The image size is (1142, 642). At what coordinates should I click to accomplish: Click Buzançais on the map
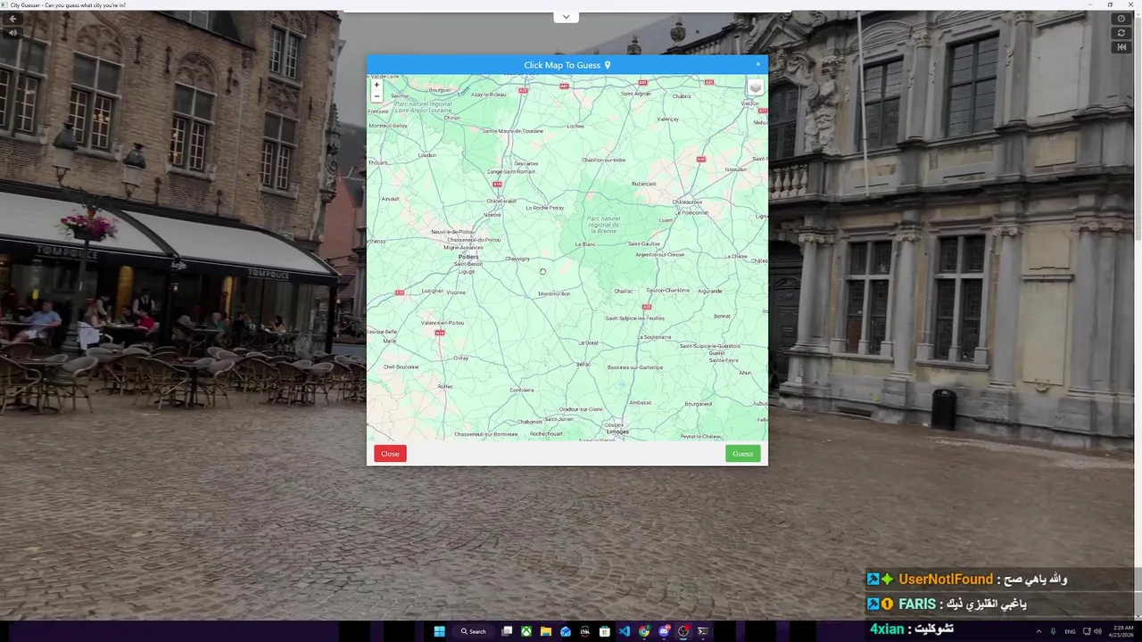pyautogui.click(x=643, y=184)
